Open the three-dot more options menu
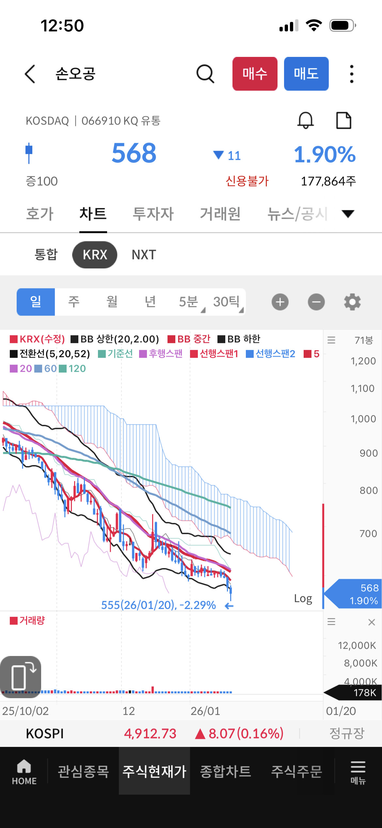 (x=351, y=74)
